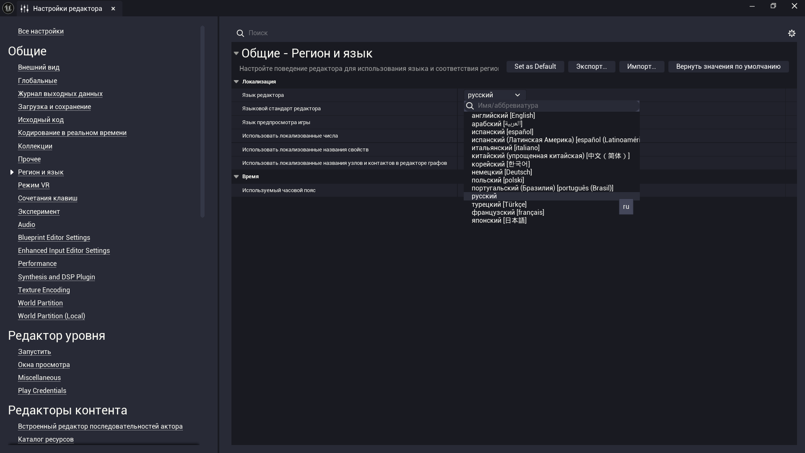
Task: Collapse the Время section
Action: (x=236, y=177)
